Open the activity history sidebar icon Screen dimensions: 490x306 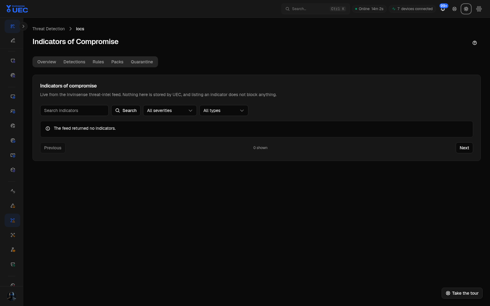(13, 191)
